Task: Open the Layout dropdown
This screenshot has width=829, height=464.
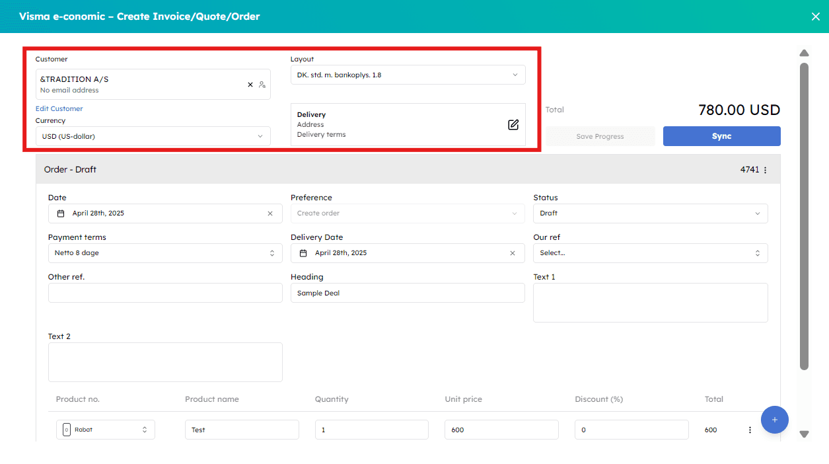Action: point(408,75)
